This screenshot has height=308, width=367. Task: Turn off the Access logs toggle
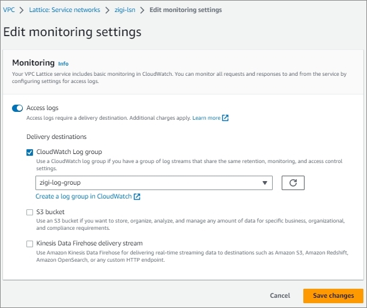[x=17, y=108]
